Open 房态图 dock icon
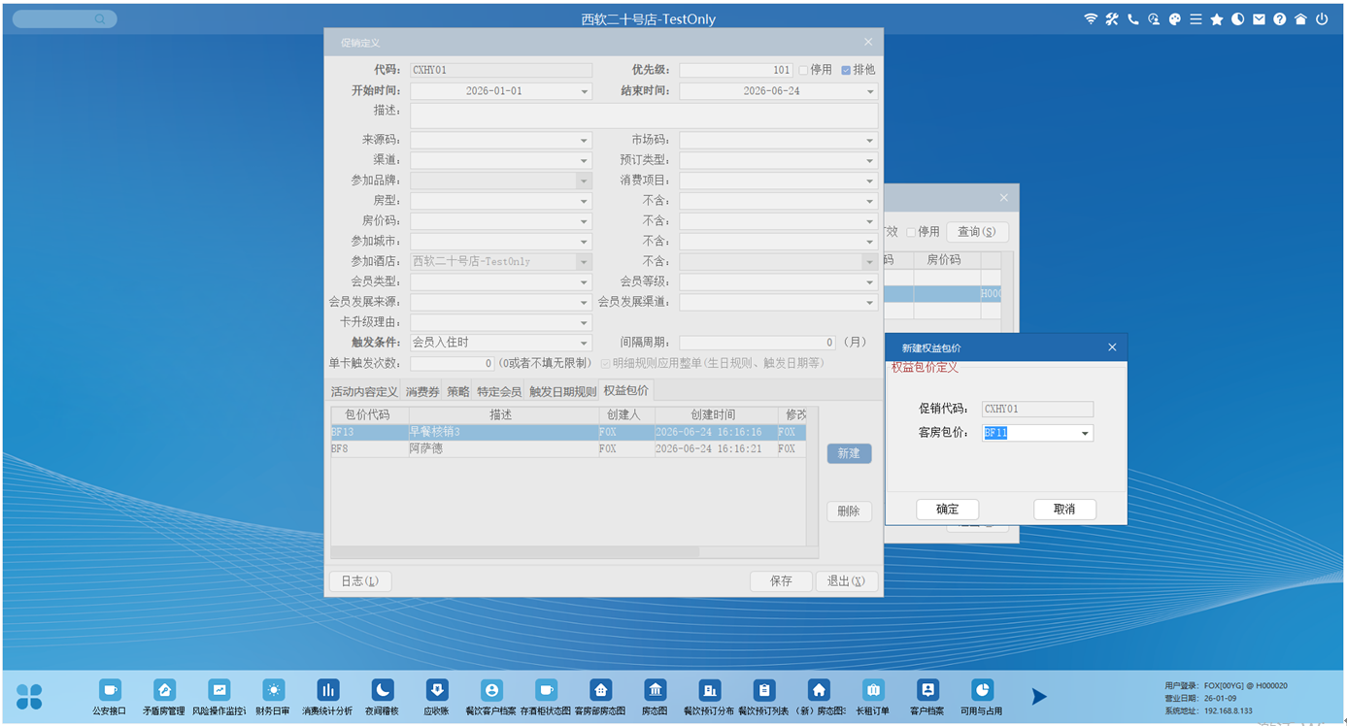 coord(655,690)
